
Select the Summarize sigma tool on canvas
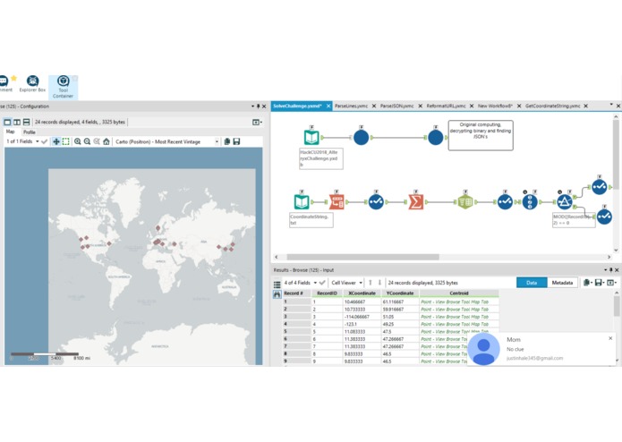tap(416, 202)
